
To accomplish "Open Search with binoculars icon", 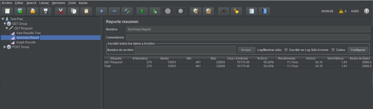I will [224, 11].
